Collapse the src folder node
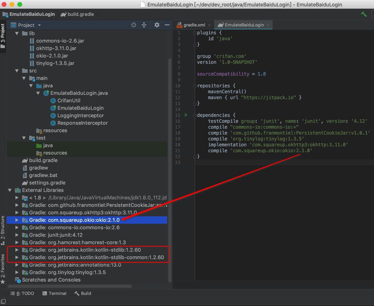The height and width of the screenshot is (306, 374). pyautogui.click(x=17, y=71)
